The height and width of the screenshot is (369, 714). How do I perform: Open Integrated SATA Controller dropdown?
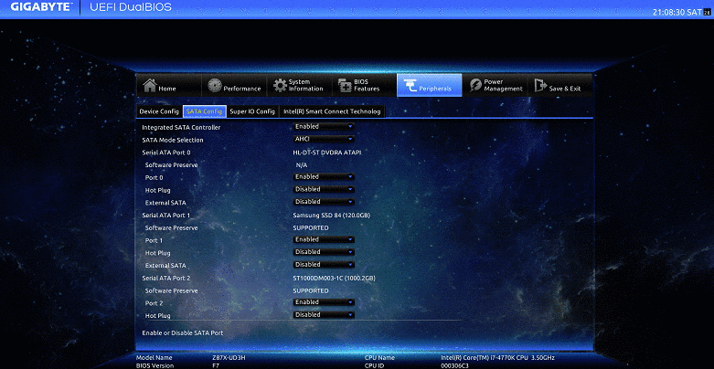point(324,126)
